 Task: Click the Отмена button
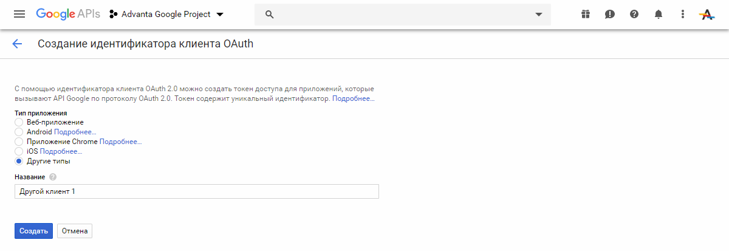point(75,231)
